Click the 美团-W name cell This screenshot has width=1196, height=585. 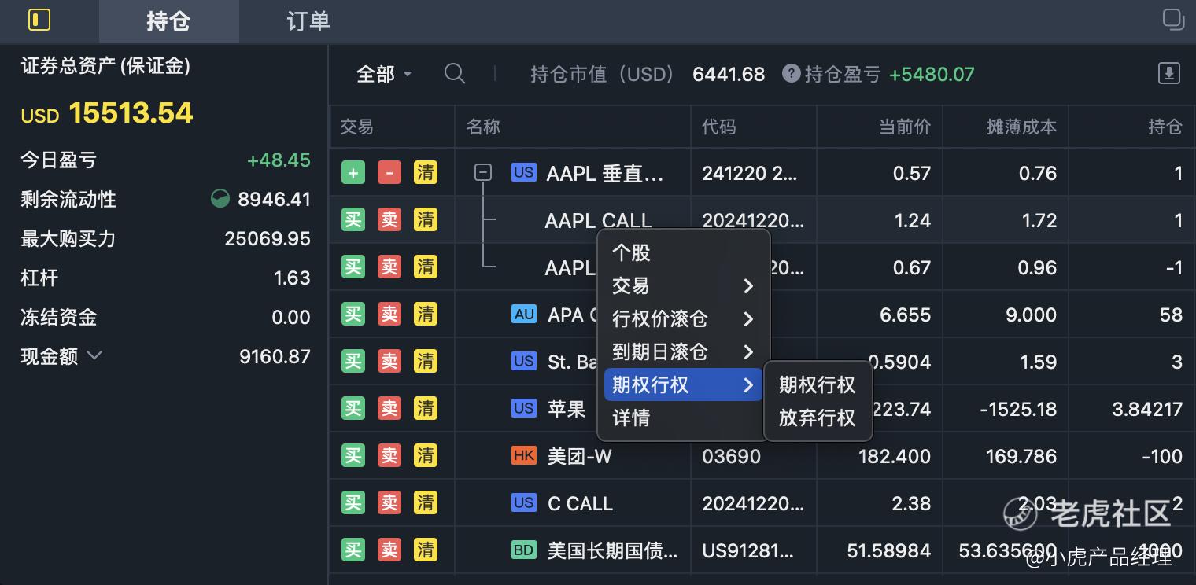pos(580,456)
